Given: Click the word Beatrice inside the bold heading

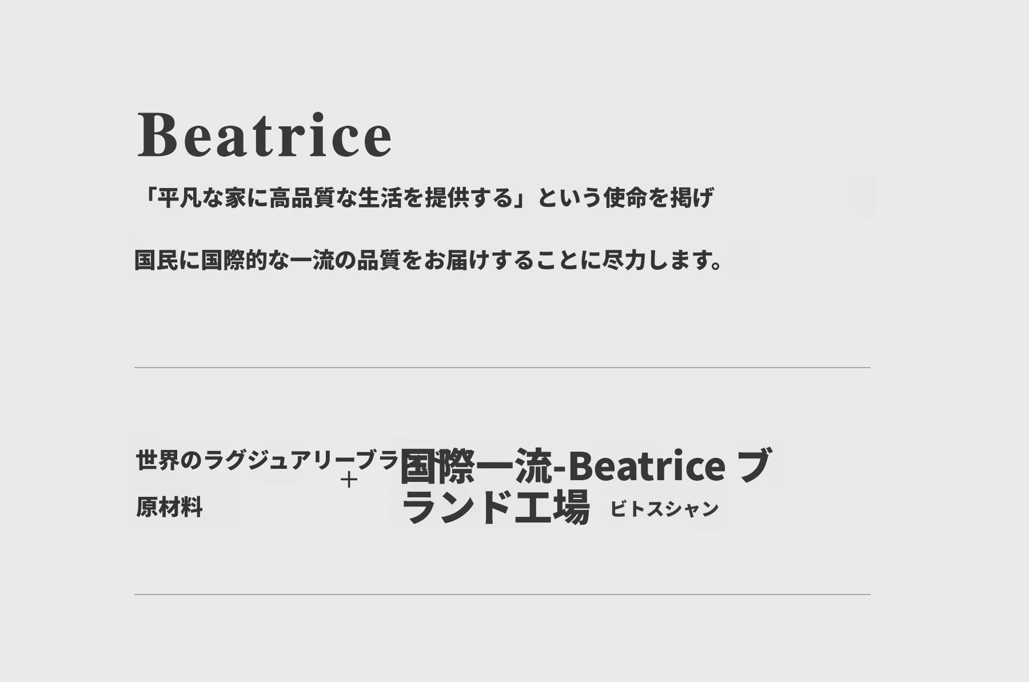Looking at the screenshot, I should pos(647,465).
